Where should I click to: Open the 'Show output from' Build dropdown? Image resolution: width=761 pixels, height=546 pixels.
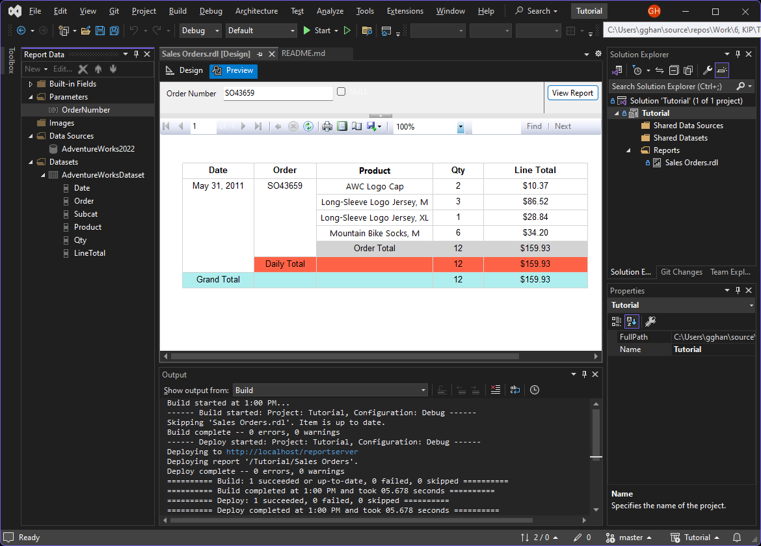pyautogui.click(x=330, y=390)
